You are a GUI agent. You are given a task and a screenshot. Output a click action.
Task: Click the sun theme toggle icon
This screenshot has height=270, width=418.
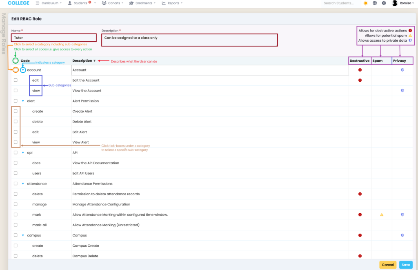pos(365,3)
